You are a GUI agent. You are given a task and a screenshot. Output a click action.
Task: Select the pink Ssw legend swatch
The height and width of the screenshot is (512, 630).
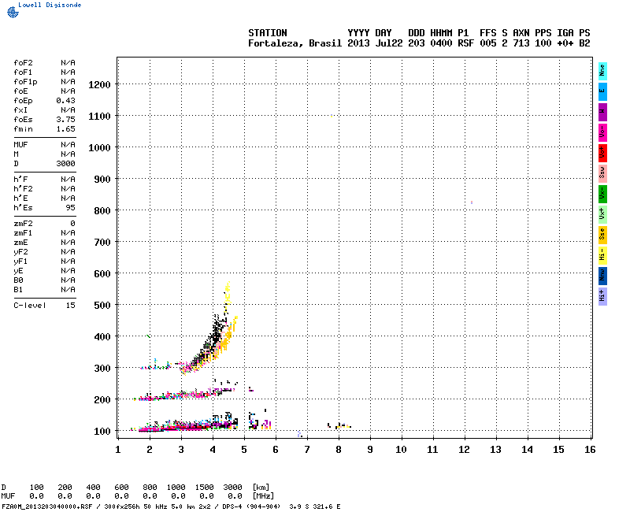click(x=602, y=173)
